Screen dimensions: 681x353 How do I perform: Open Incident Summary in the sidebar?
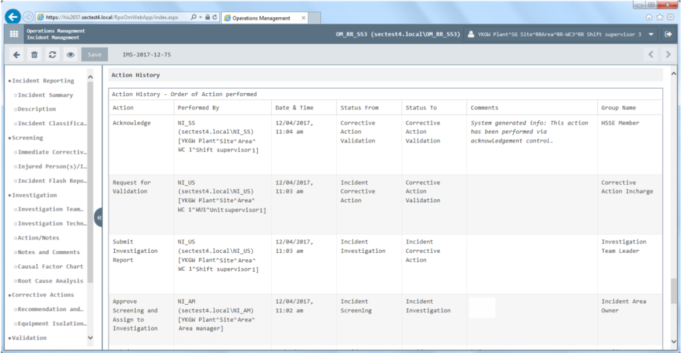pos(45,95)
